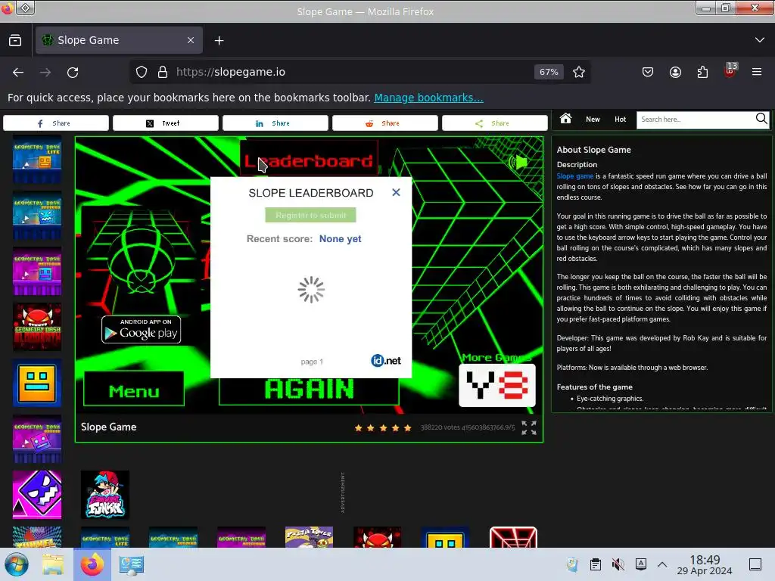The width and height of the screenshot is (775, 581).
Task: Open the Y8 More Games logo
Action: click(x=496, y=385)
